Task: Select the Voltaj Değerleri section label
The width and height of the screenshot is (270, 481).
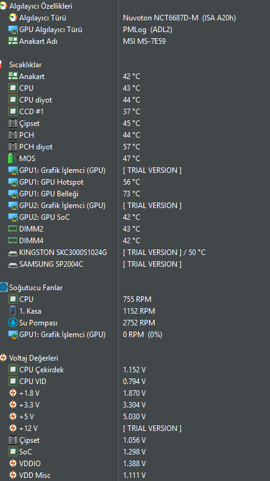Action: tap(33, 358)
